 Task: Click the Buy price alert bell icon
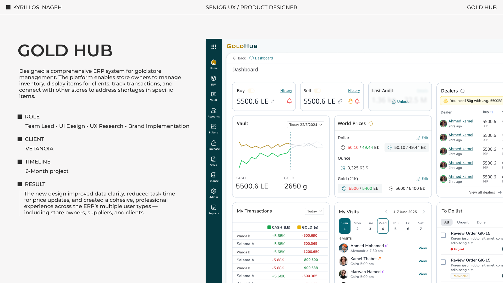click(x=289, y=101)
